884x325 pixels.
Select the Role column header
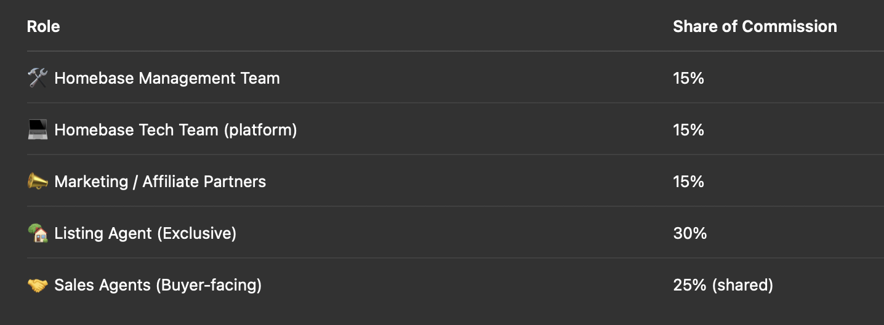(x=44, y=26)
